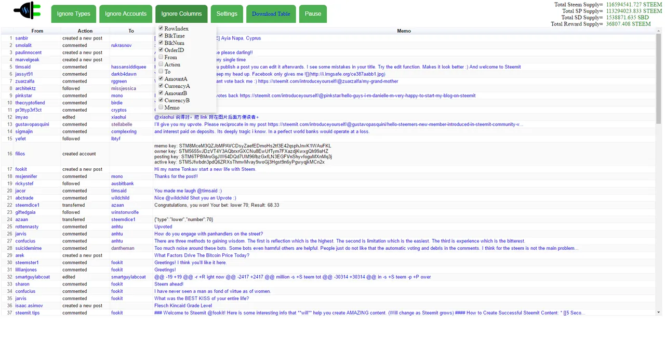This screenshot has height=338, width=665.
Task: Open the 'Upvoted' memo link
Action: (163, 227)
